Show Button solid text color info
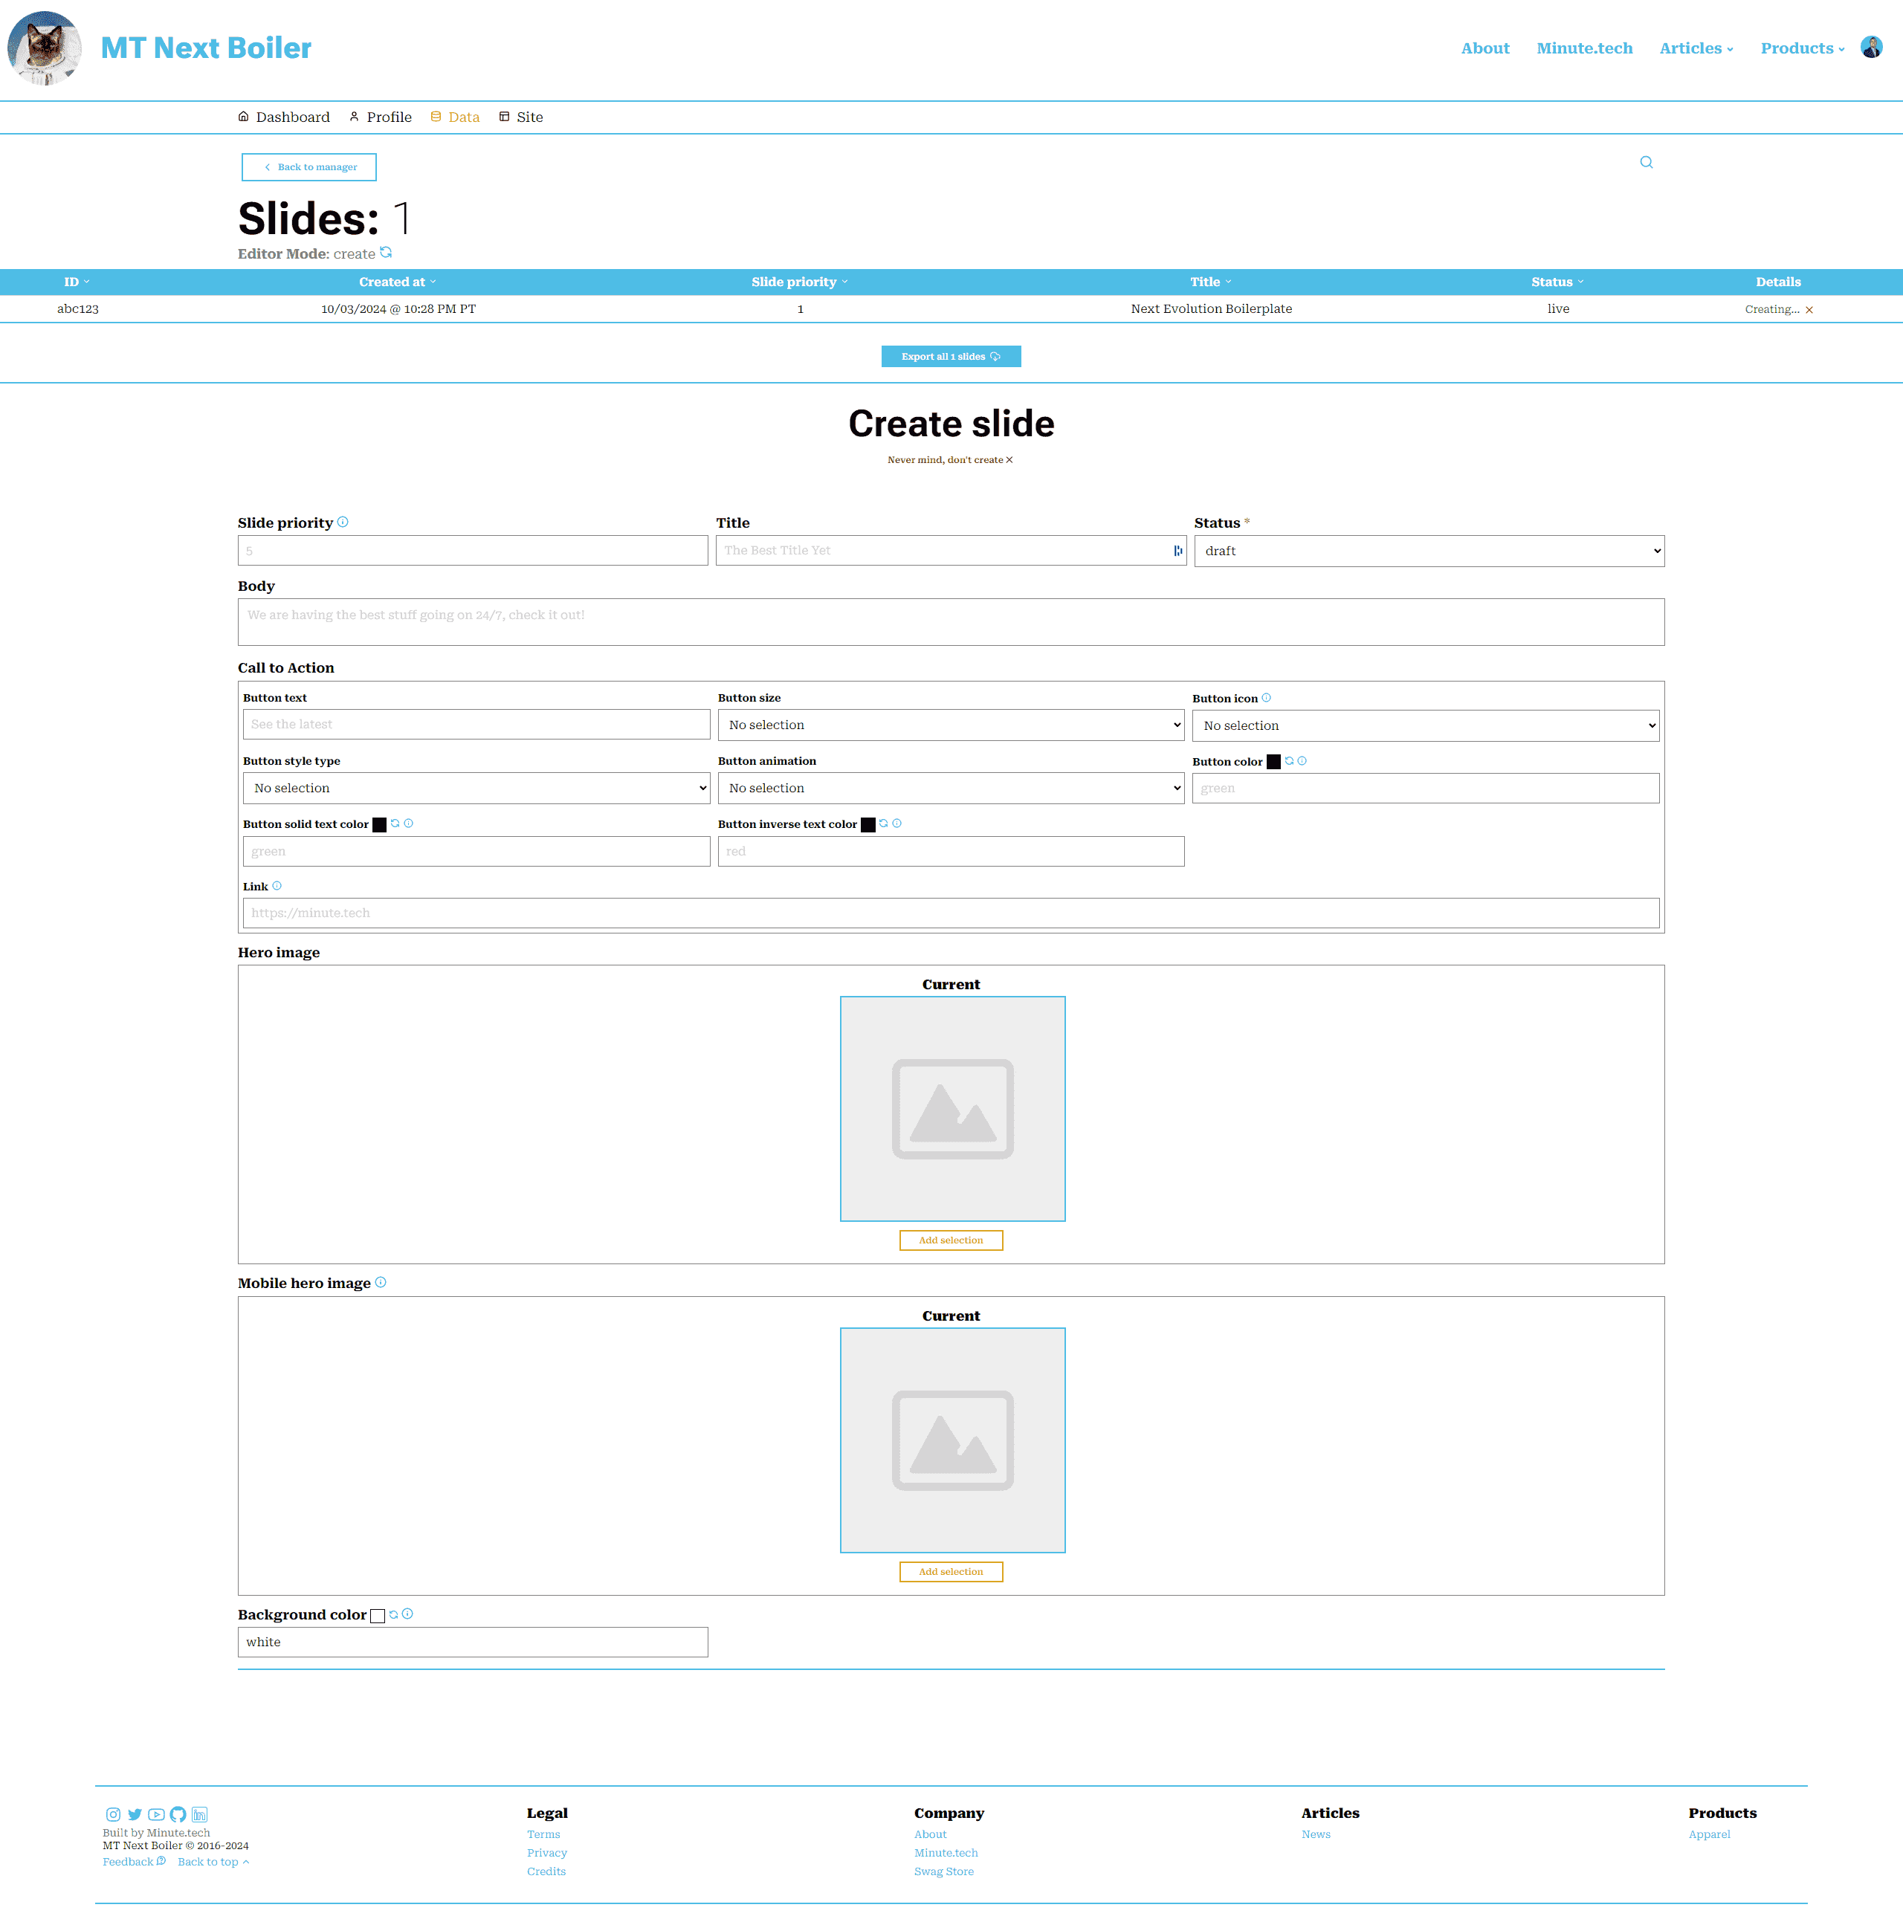The width and height of the screenshot is (1903, 1919). pos(408,823)
